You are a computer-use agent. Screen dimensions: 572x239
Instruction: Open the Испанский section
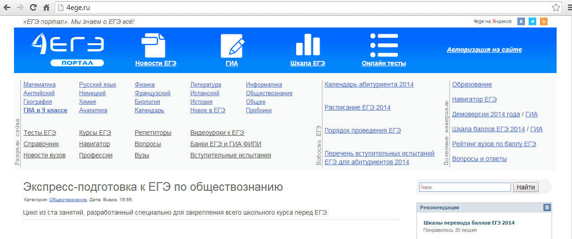click(x=205, y=93)
